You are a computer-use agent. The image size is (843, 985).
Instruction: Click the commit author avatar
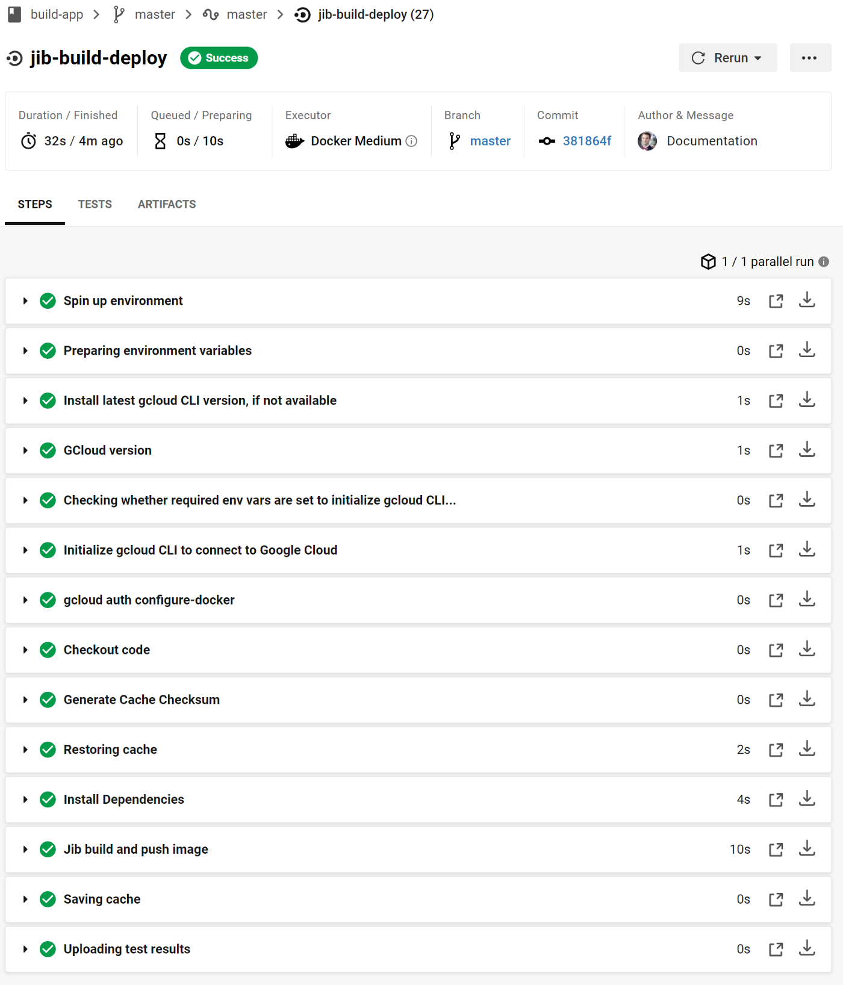tap(647, 141)
